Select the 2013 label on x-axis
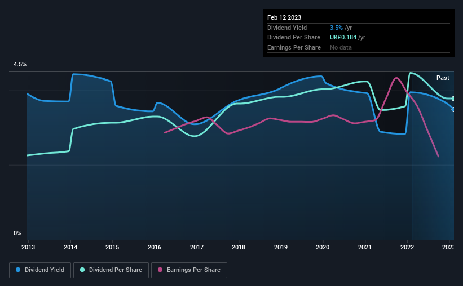The width and height of the screenshot is (463, 286). (x=28, y=247)
